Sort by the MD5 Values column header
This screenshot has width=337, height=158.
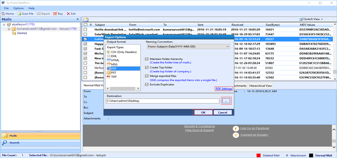[307, 25]
